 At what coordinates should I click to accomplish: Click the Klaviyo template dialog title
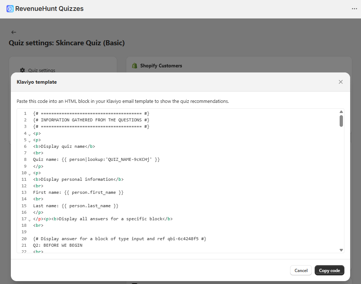point(37,82)
